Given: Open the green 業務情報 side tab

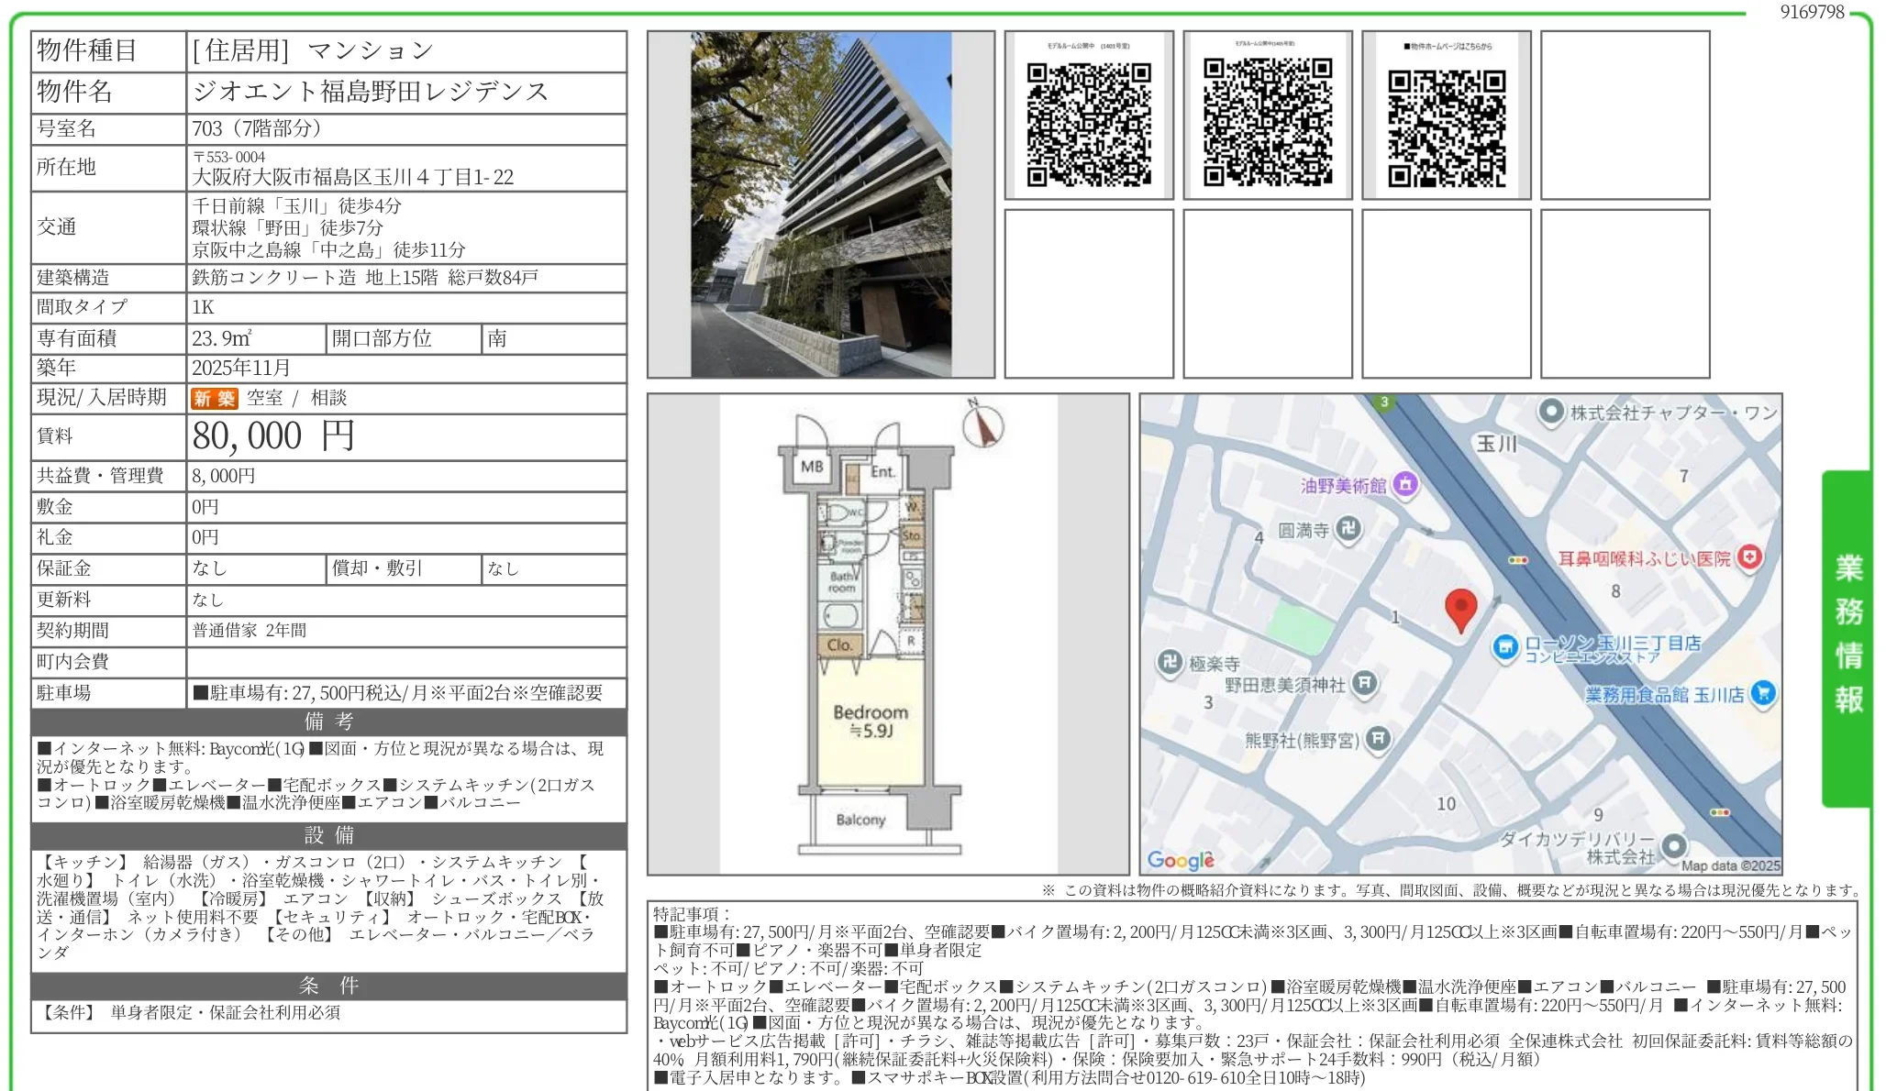Looking at the screenshot, I should point(1847,637).
